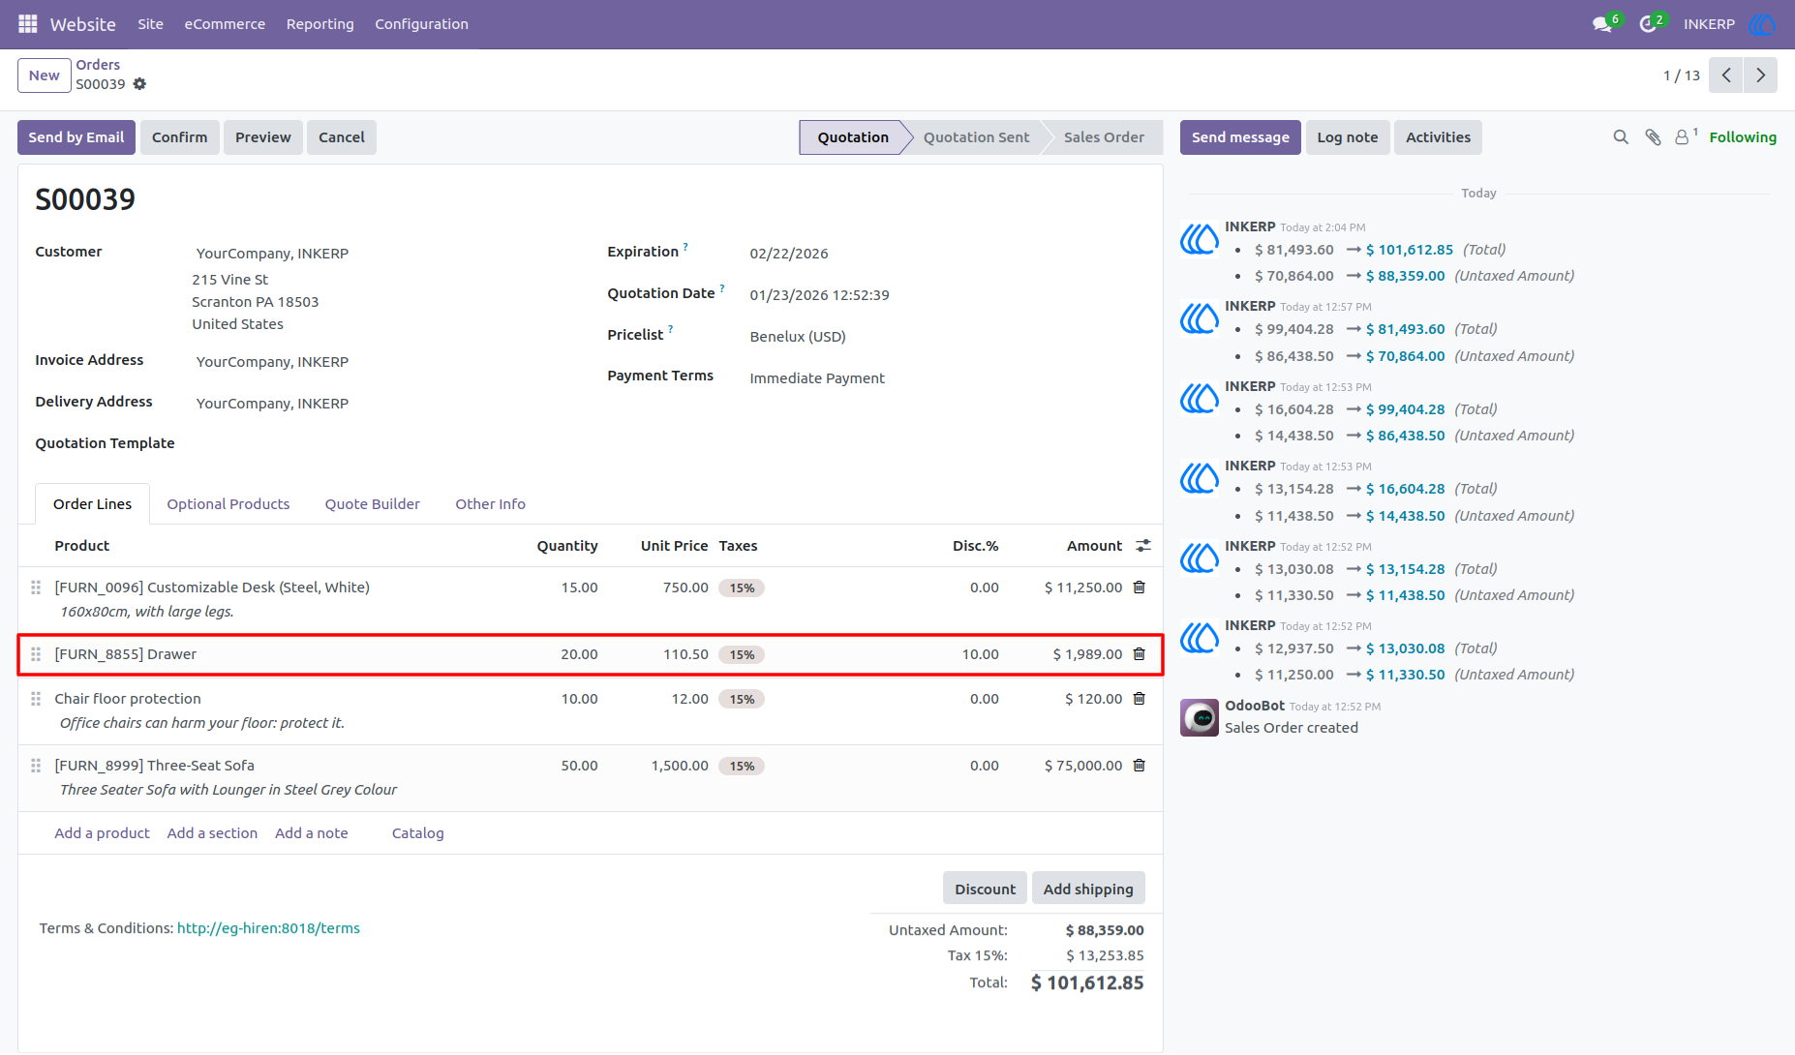Go to the next record arrow
Viewport: 1795px width, 1055px height.
click(1760, 75)
